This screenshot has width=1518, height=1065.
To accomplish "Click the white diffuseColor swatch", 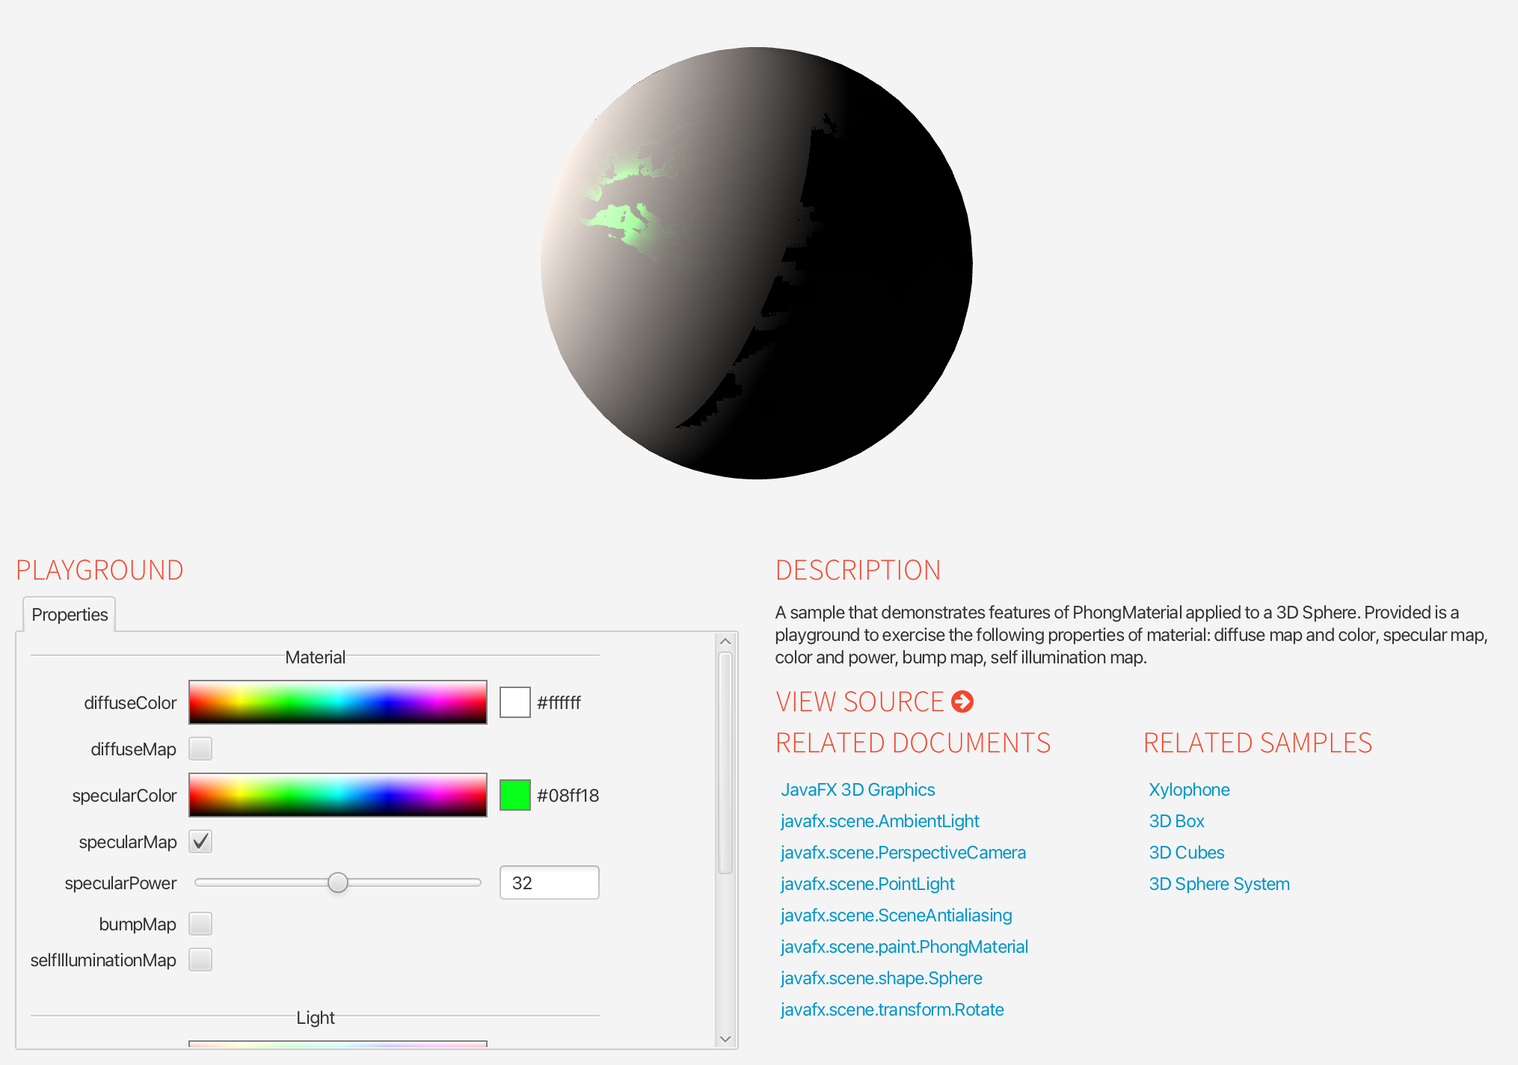I will coord(515,702).
